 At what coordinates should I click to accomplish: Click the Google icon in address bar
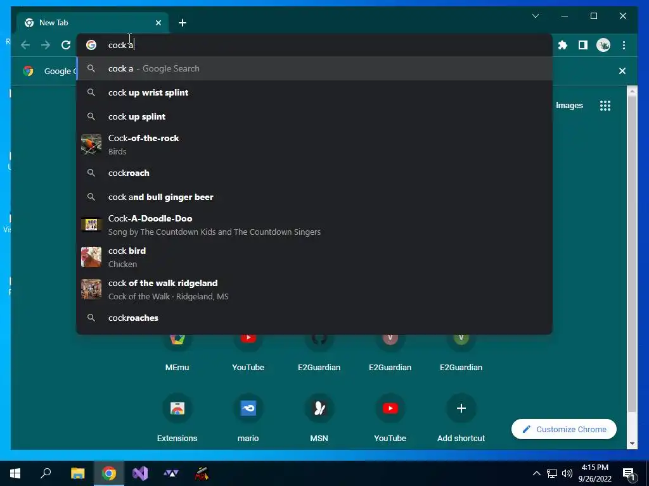(91, 45)
